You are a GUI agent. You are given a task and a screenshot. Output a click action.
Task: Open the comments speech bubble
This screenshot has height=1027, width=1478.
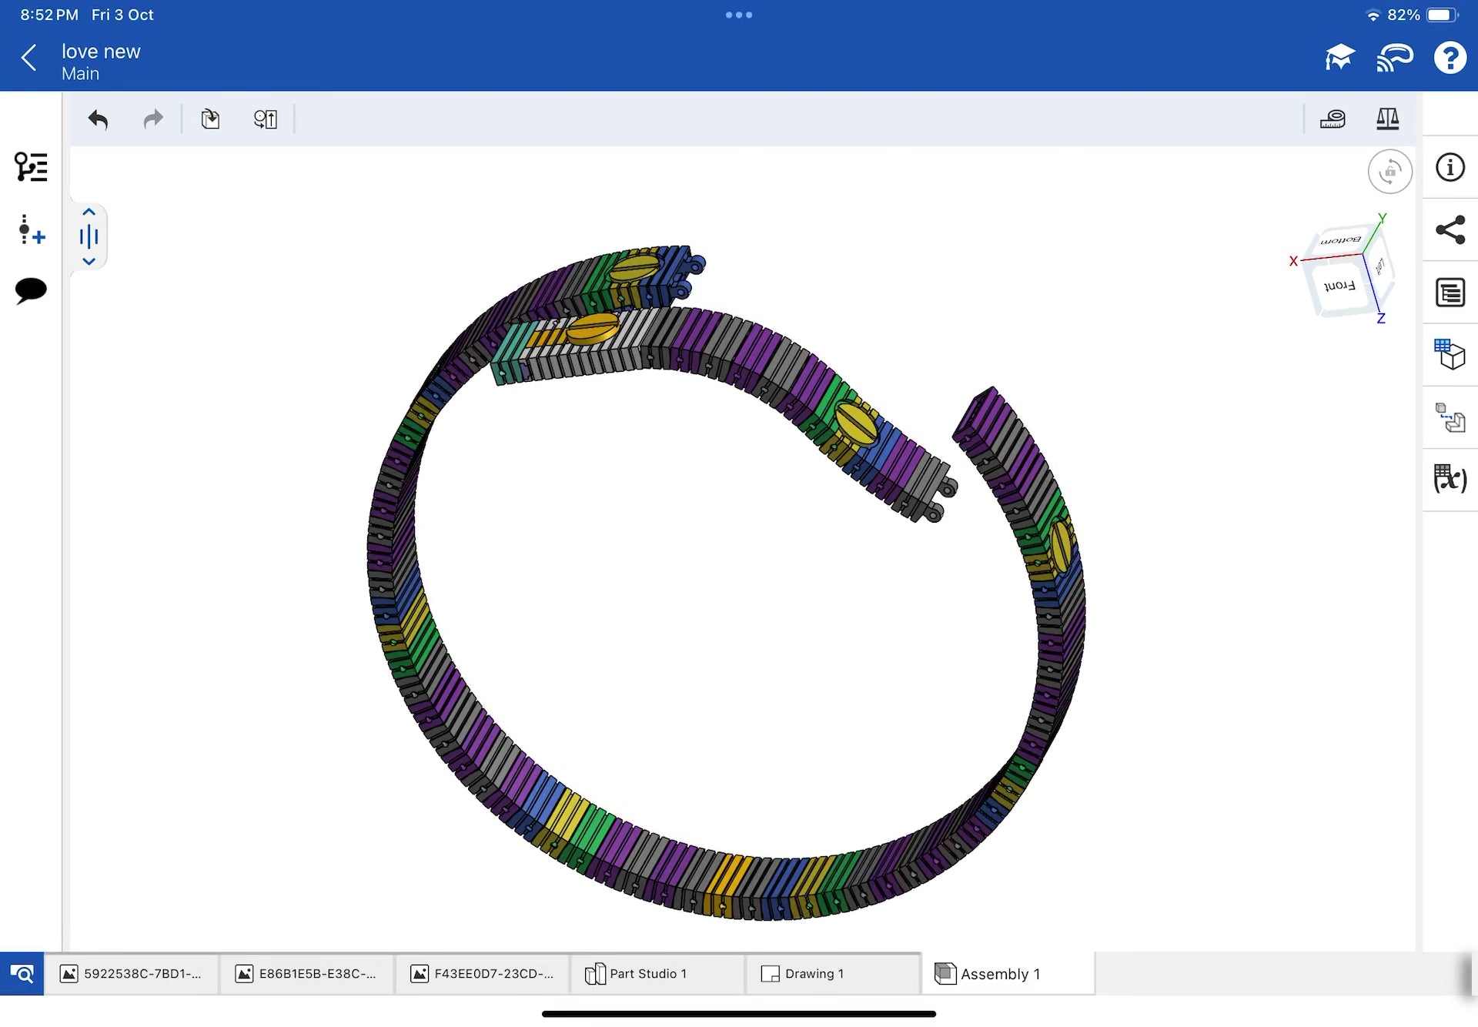(31, 290)
